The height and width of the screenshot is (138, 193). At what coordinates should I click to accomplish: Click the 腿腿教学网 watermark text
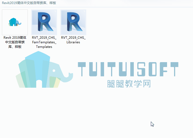[x=129, y=84]
